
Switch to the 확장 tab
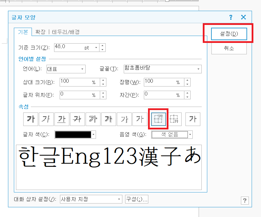(x=41, y=32)
